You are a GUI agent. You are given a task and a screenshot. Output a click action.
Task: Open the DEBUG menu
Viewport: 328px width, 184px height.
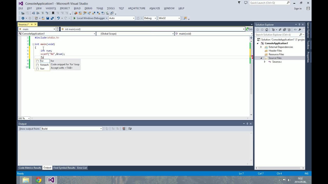tap(88, 8)
